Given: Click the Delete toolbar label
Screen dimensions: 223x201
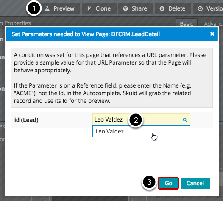Looking at the screenshot, I should tap(177, 8).
